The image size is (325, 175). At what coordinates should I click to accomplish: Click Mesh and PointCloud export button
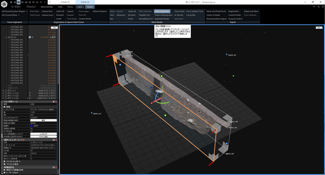tap(216, 11)
